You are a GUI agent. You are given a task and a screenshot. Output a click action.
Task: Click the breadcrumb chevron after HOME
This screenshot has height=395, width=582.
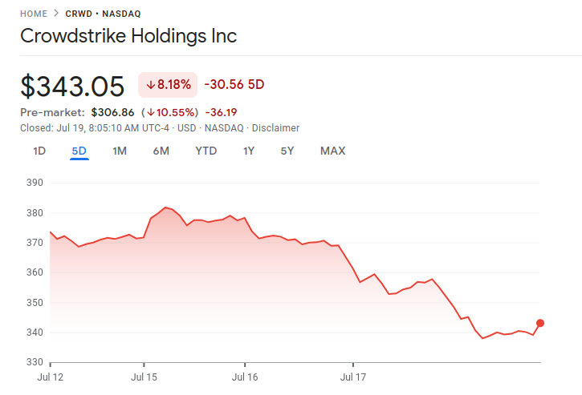[x=55, y=14]
